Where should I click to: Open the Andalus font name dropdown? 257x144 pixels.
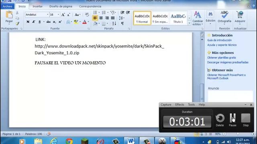[x=47, y=14]
